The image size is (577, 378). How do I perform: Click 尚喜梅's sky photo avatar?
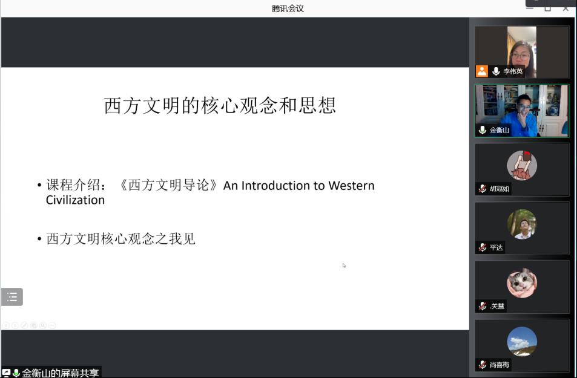coord(521,342)
